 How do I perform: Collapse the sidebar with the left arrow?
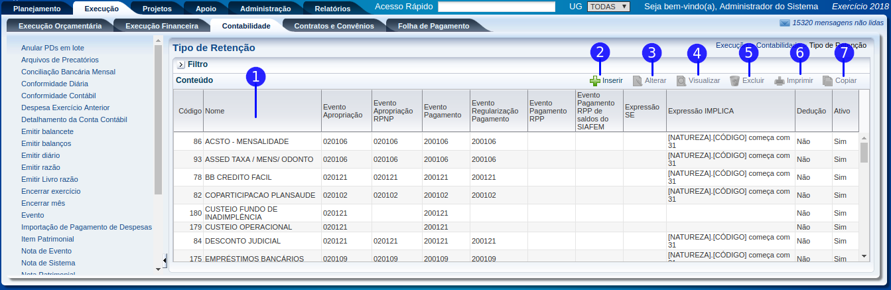click(165, 259)
